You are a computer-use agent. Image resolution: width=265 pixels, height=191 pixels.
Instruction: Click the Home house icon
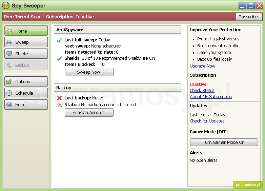pos(9,31)
